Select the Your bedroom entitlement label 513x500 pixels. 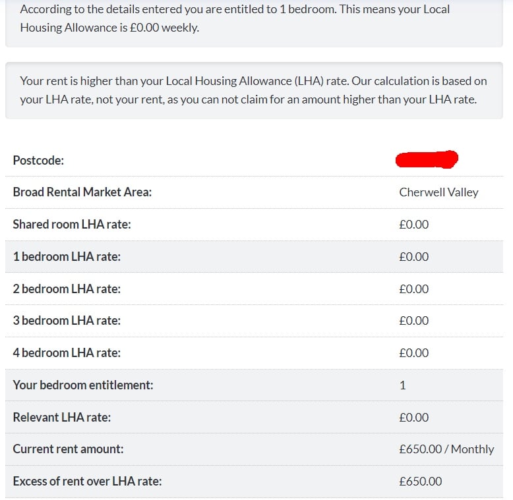click(x=83, y=385)
